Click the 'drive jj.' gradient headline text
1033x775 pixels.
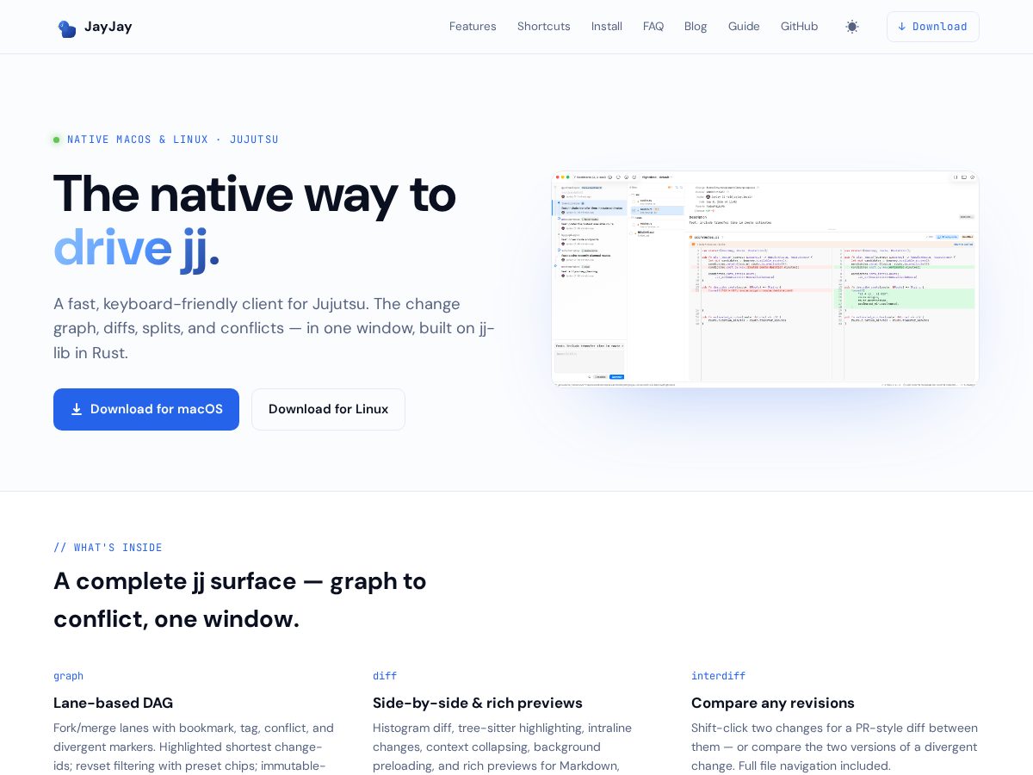[137, 248]
